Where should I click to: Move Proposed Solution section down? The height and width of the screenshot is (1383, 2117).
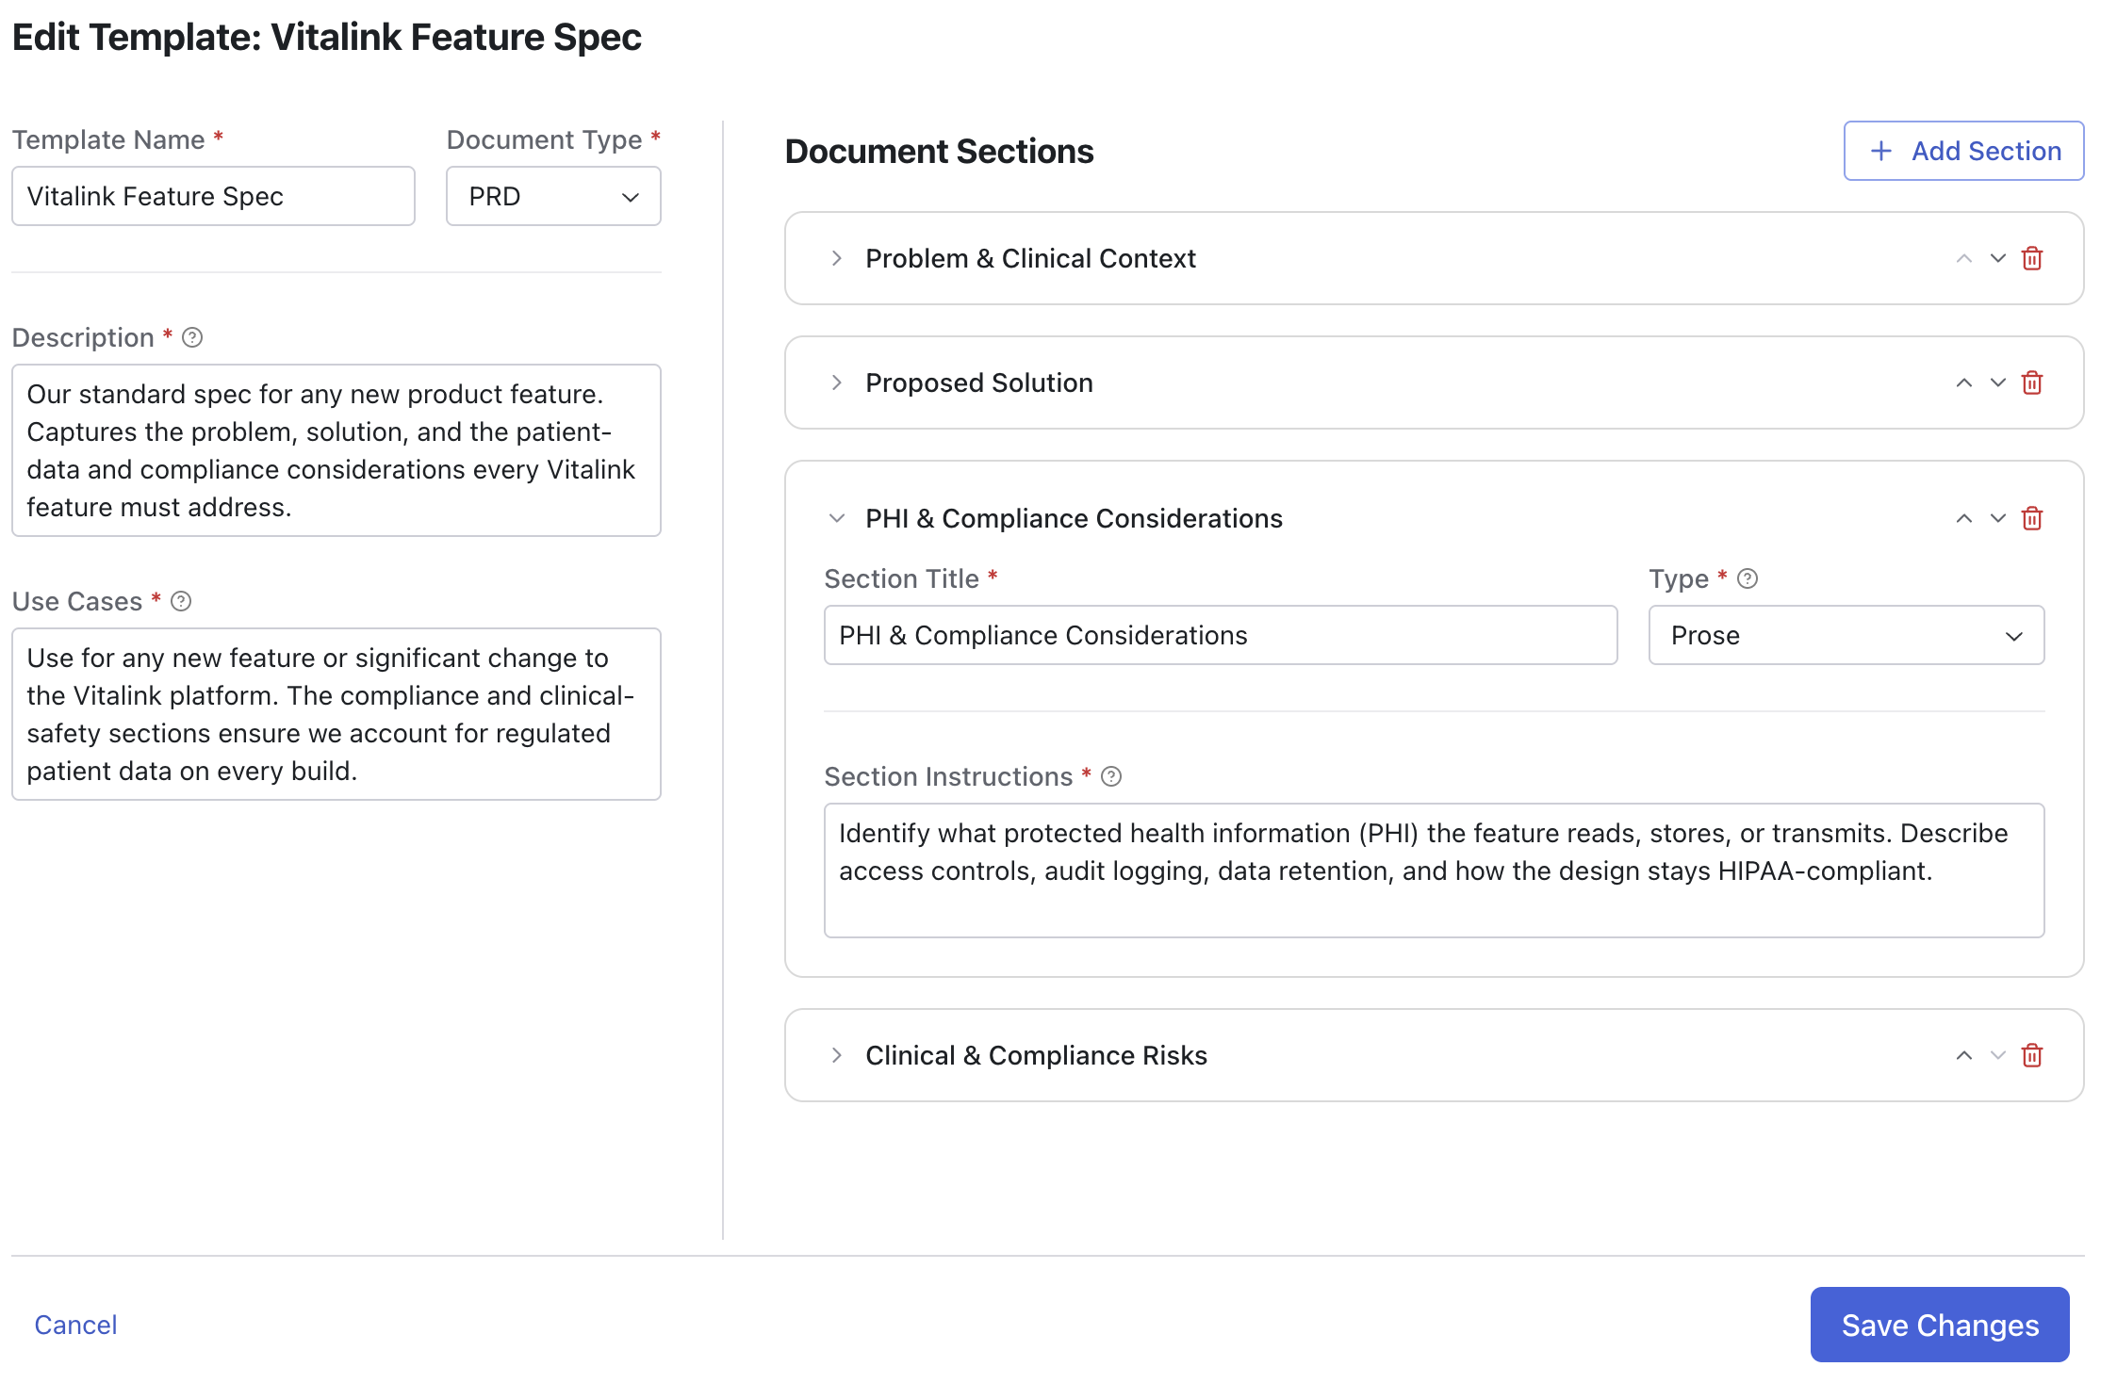[1998, 382]
